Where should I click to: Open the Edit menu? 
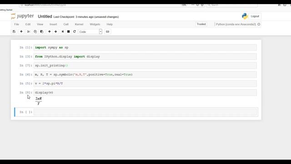point(28,24)
